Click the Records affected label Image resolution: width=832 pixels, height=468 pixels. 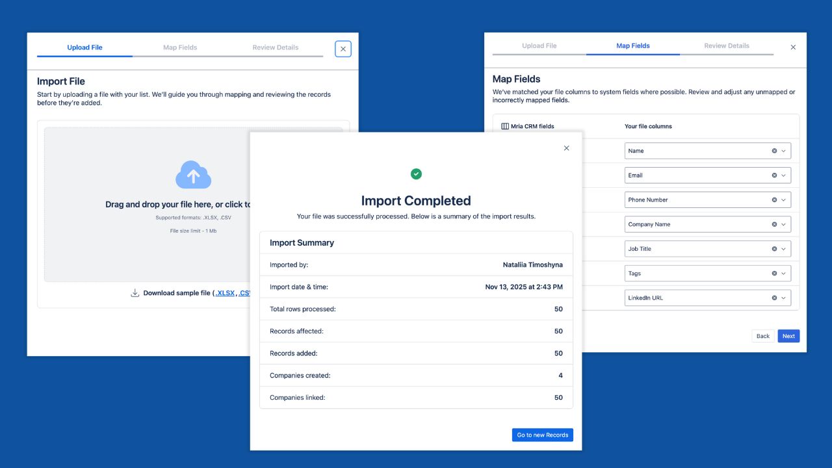pos(296,331)
